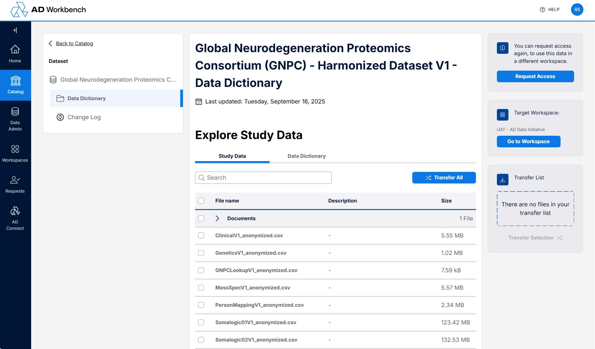Click the Help question mark icon
This screenshot has width=595, height=349.
(542, 10)
